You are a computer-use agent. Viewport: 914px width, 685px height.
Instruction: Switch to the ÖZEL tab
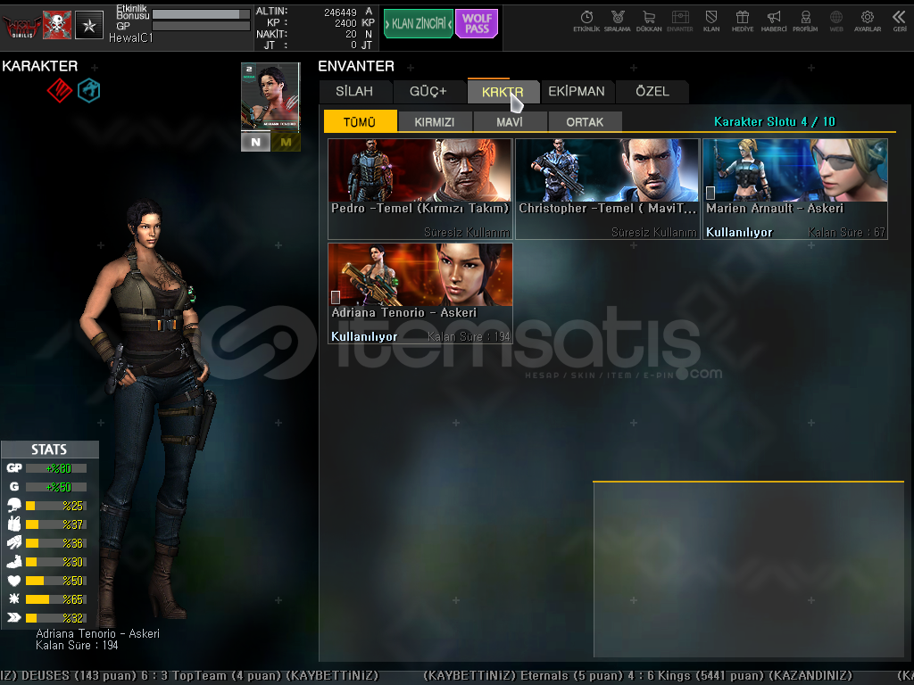(652, 92)
